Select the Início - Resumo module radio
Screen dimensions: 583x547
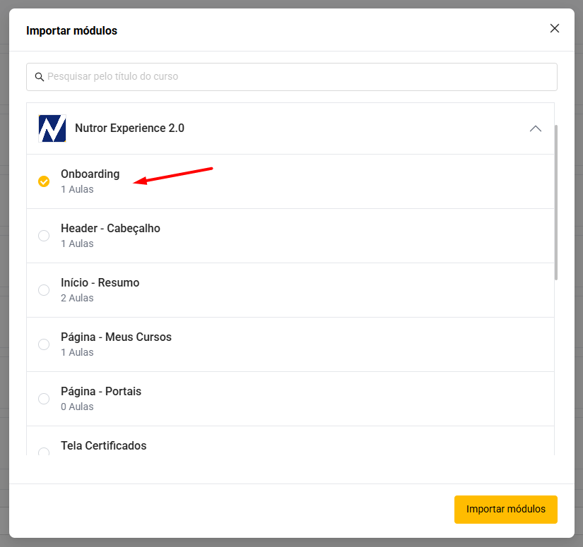pos(44,290)
